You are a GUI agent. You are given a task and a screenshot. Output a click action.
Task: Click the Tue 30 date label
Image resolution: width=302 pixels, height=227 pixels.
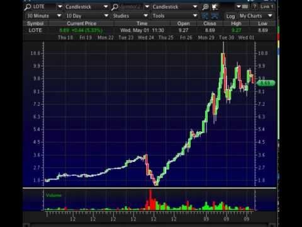click(226, 38)
